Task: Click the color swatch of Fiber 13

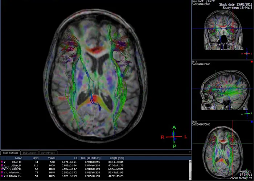Action: click(x=2, y=162)
